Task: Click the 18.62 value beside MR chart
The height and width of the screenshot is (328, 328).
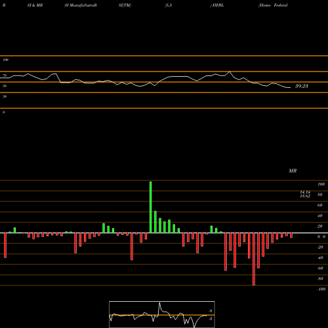Action: coord(305,196)
